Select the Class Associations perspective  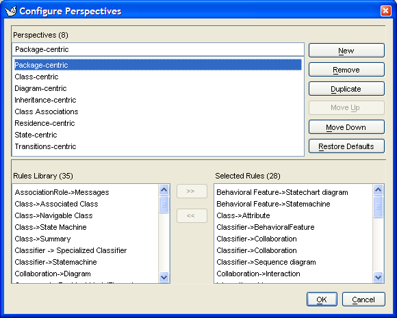(158, 111)
